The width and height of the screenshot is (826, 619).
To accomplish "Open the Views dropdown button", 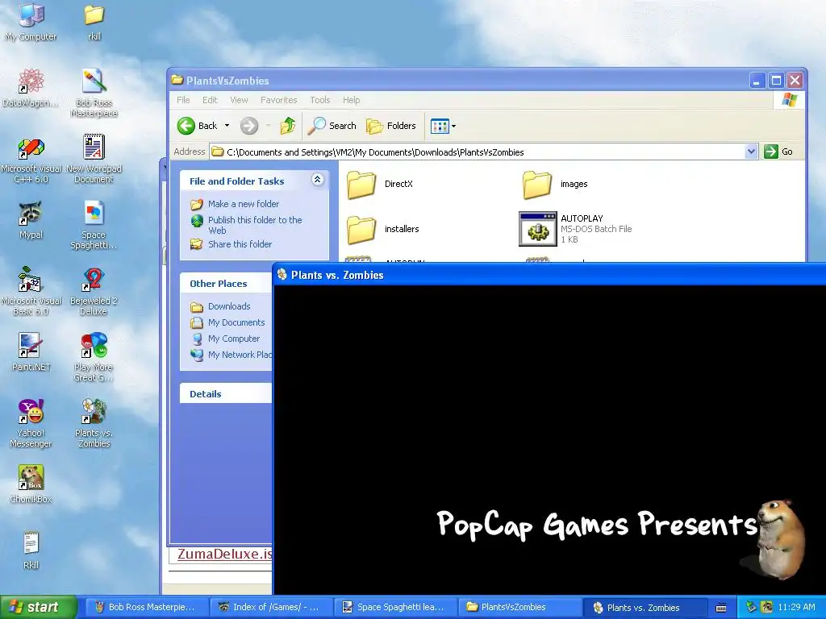I will point(443,126).
